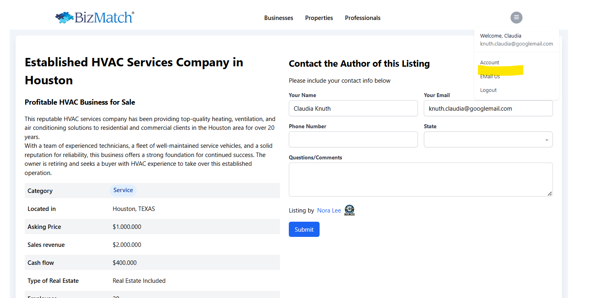Click the broker logo beside Nora Lee
598x298 pixels.
point(350,210)
